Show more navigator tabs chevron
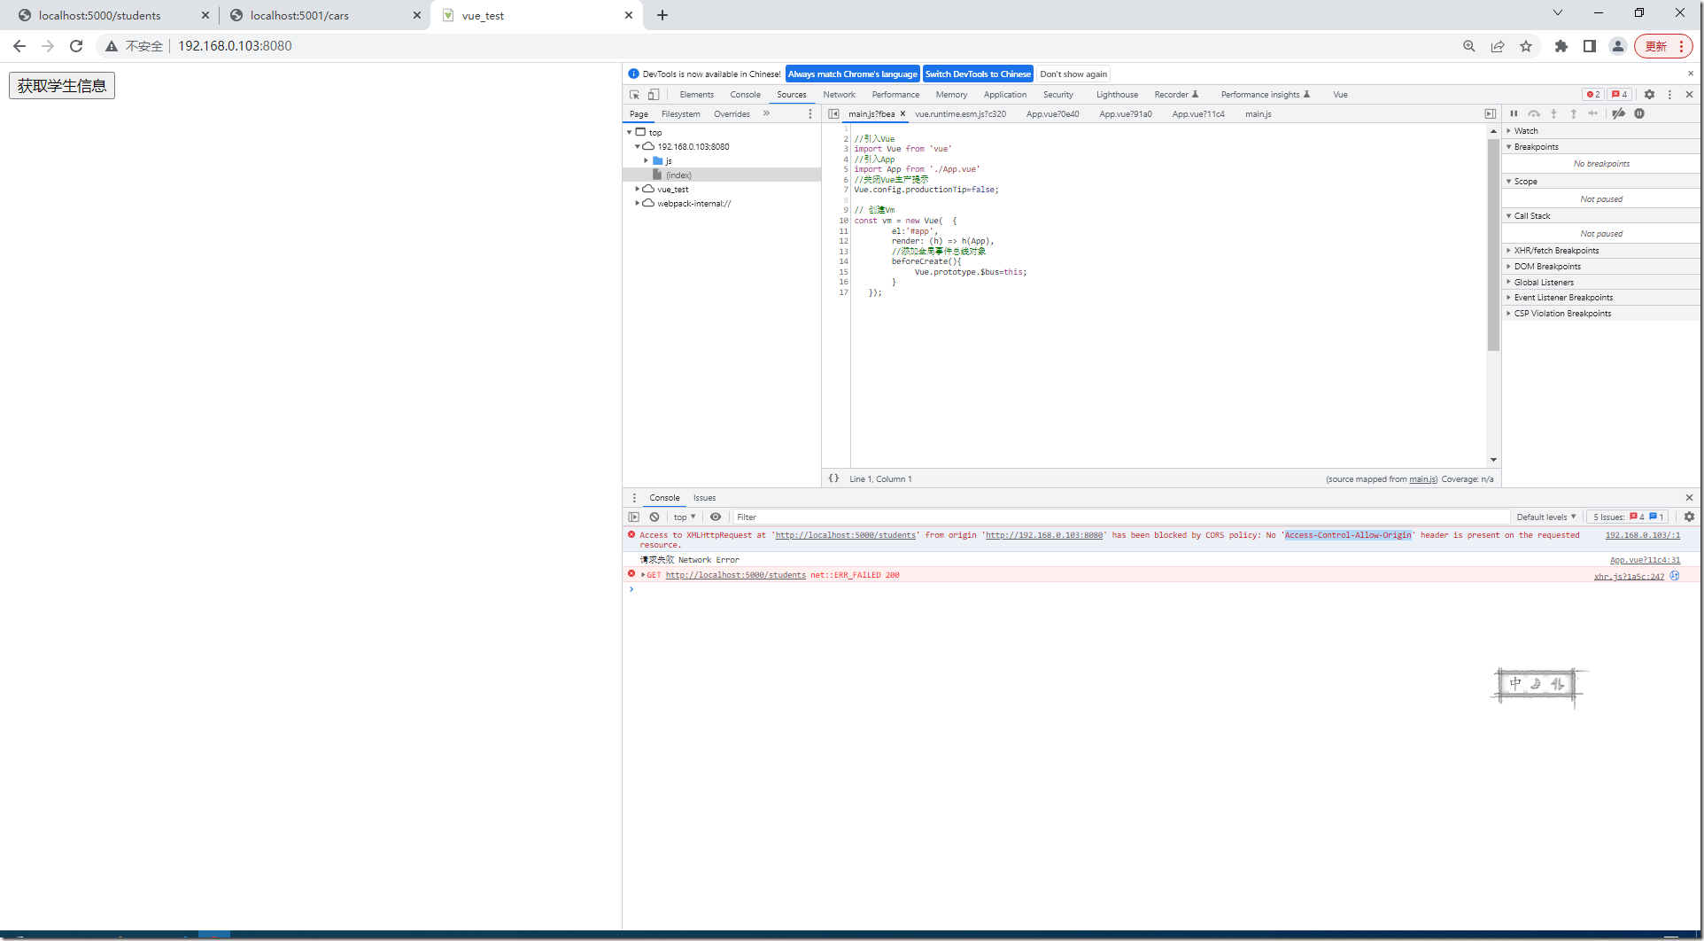1704x941 pixels. click(766, 113)
